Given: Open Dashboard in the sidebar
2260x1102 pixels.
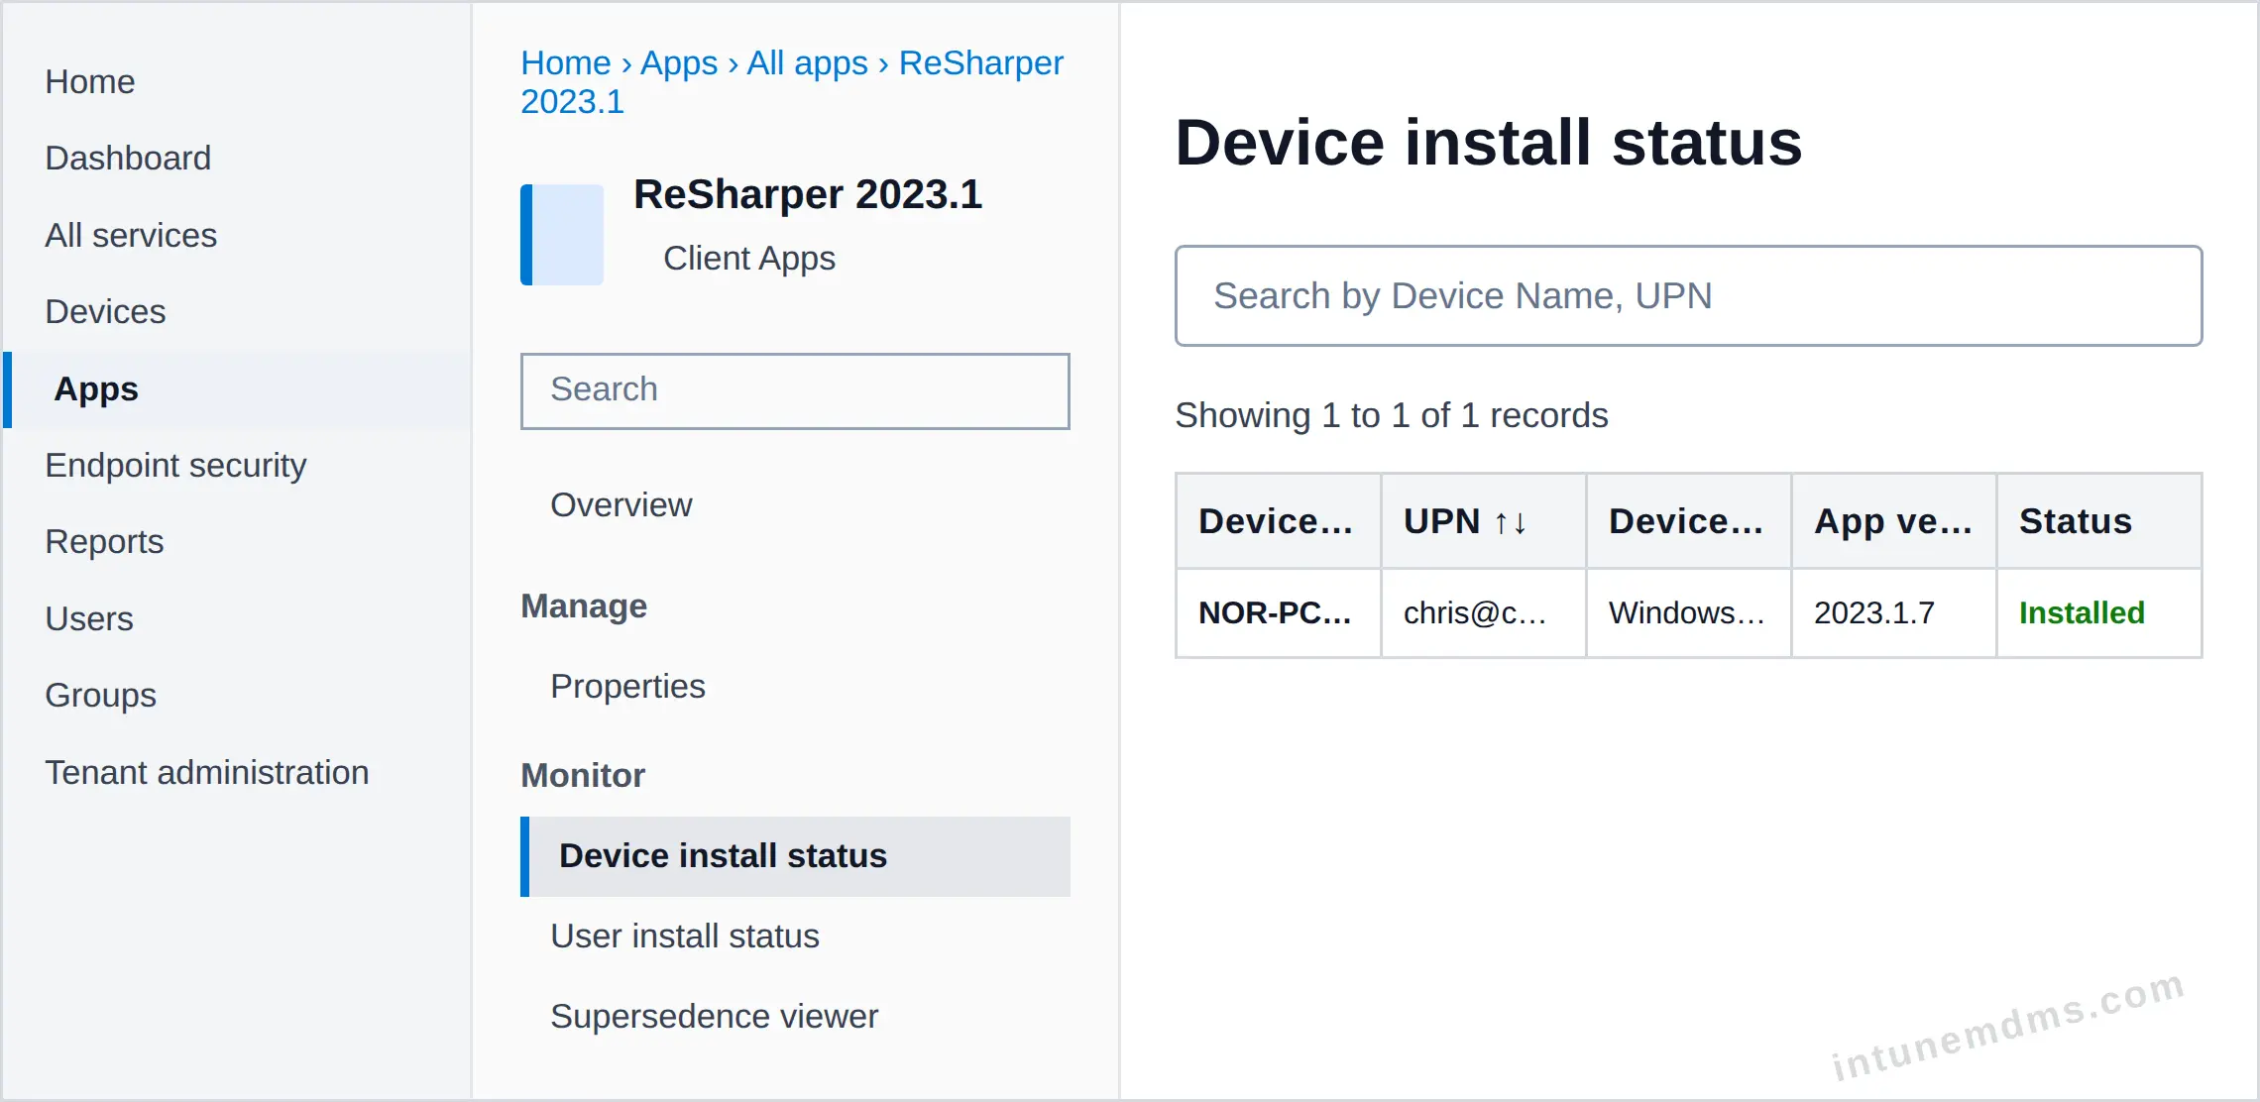Looking at the screenshot, I should tap(128, 158).
